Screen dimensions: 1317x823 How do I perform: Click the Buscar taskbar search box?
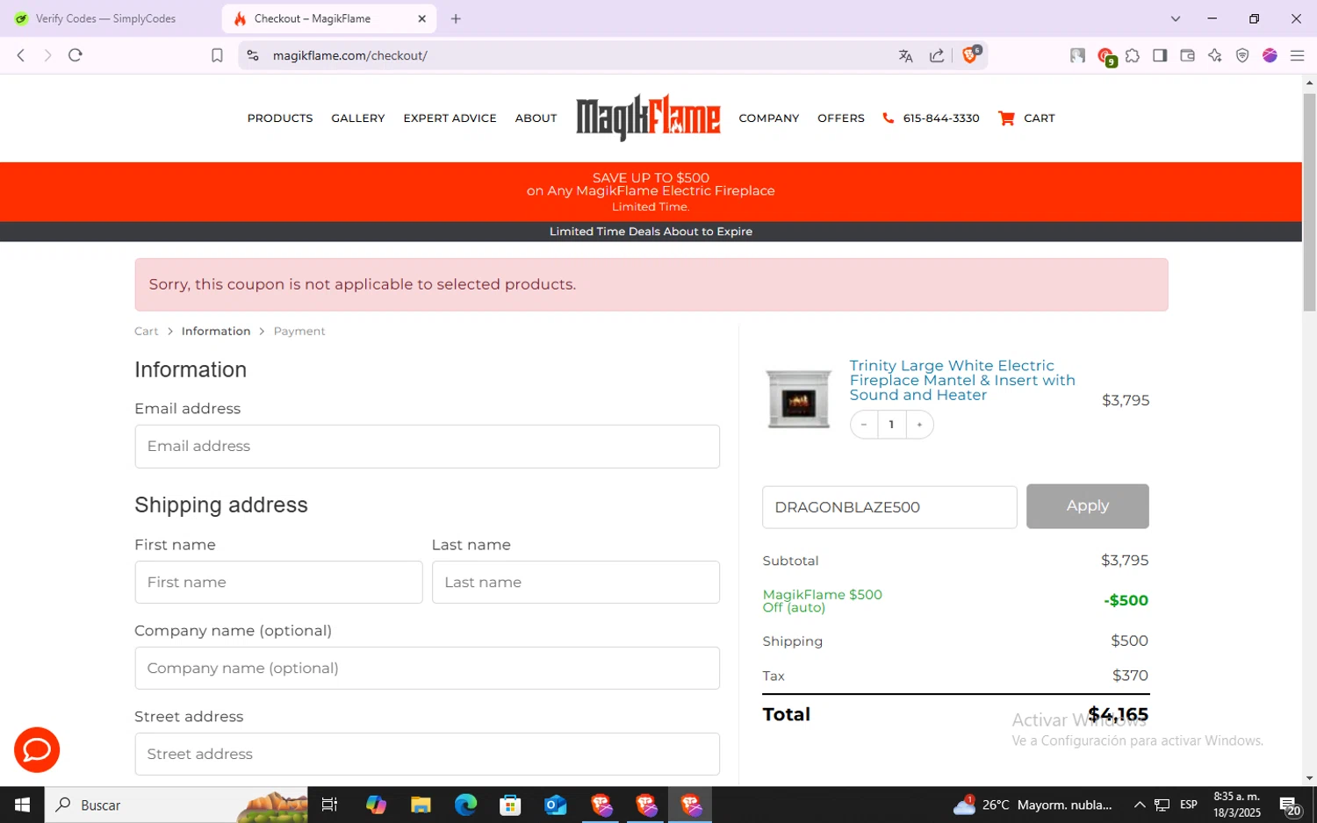[x=176, y=805]
